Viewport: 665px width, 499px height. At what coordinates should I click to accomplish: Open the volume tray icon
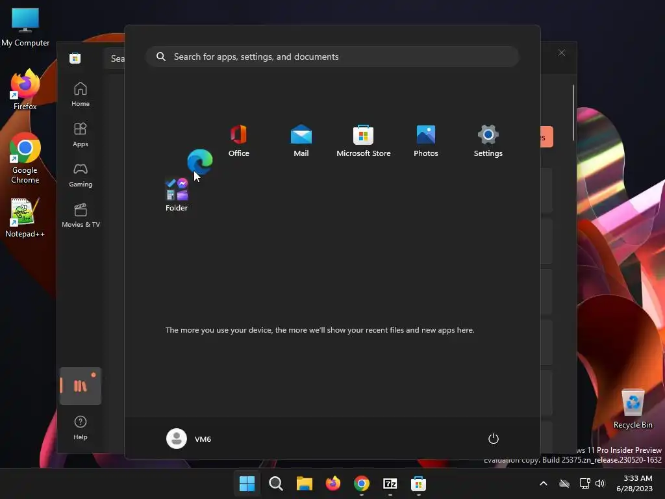599,483
